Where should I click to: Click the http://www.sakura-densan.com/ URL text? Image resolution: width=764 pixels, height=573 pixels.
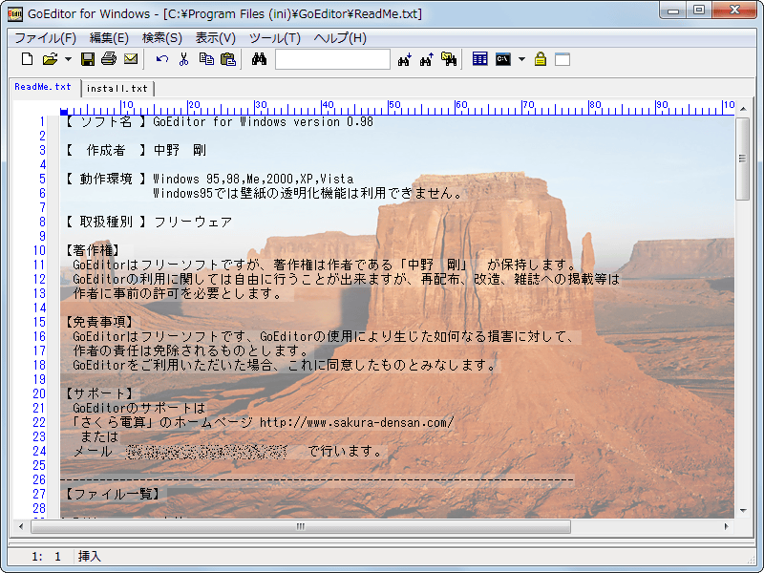pos(356,422)
